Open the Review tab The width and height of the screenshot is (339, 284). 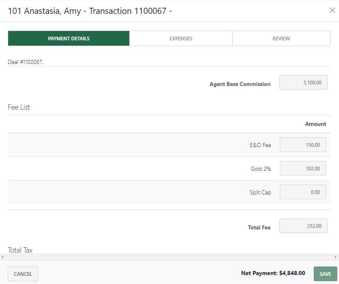point(281,38)
